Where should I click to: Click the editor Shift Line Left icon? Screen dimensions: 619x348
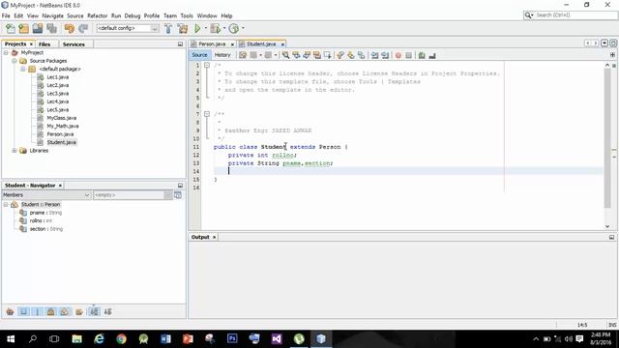point(374,55)
